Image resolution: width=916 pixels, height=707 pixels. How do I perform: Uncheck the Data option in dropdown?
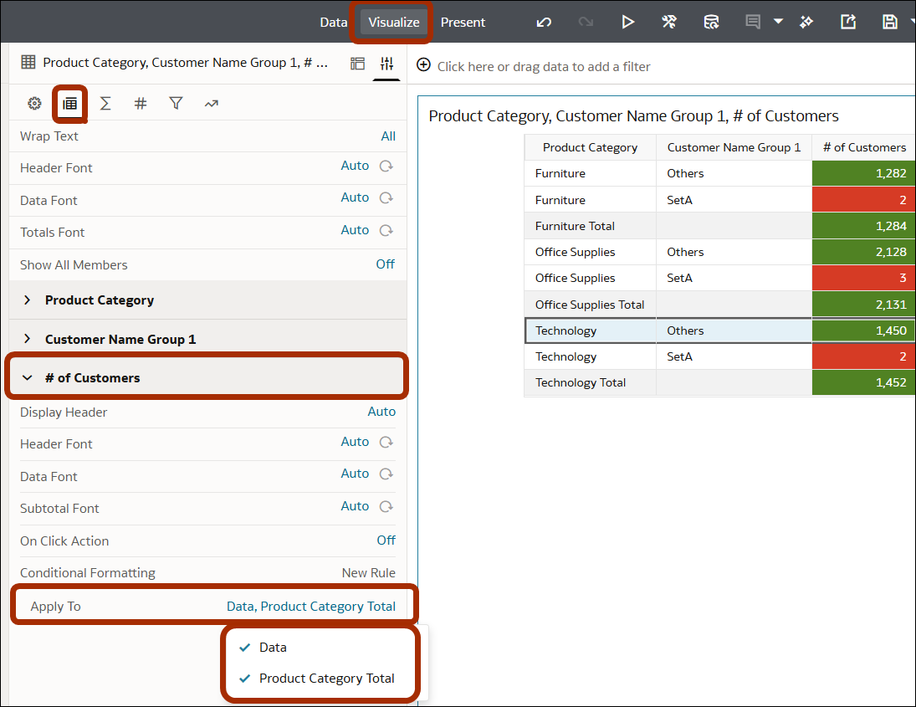[x=273, y=648]
